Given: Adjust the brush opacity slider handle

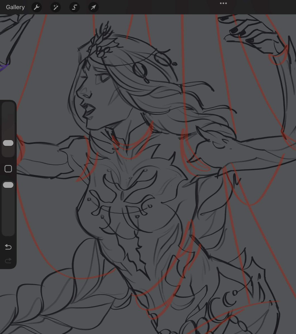Looking at the screenshot, I should click(x=8, y=185).
